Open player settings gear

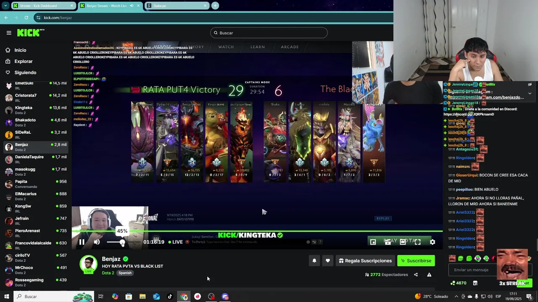(x=433, y=242)
